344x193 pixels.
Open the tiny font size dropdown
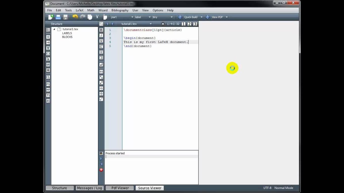pyautogui.click(x=162, y=17)
